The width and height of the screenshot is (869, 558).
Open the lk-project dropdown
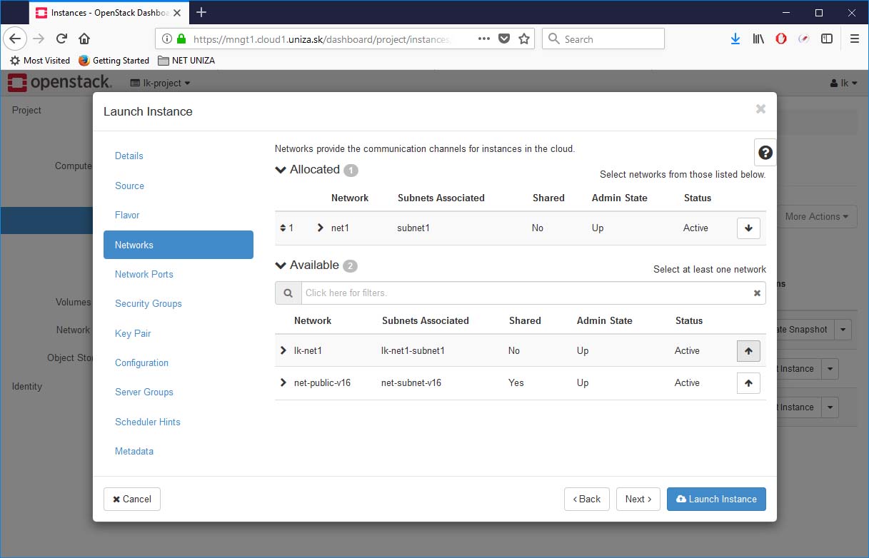pos(161,83)
